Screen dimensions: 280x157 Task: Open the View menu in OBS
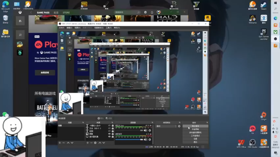click(77, 28)
